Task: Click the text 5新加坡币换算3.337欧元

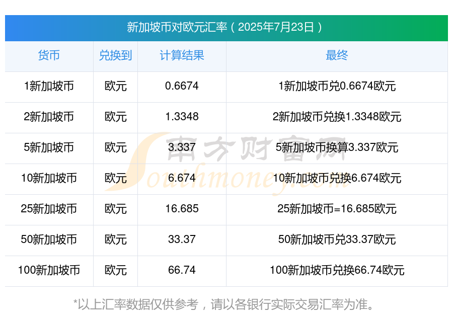Action: pos(337,147)
